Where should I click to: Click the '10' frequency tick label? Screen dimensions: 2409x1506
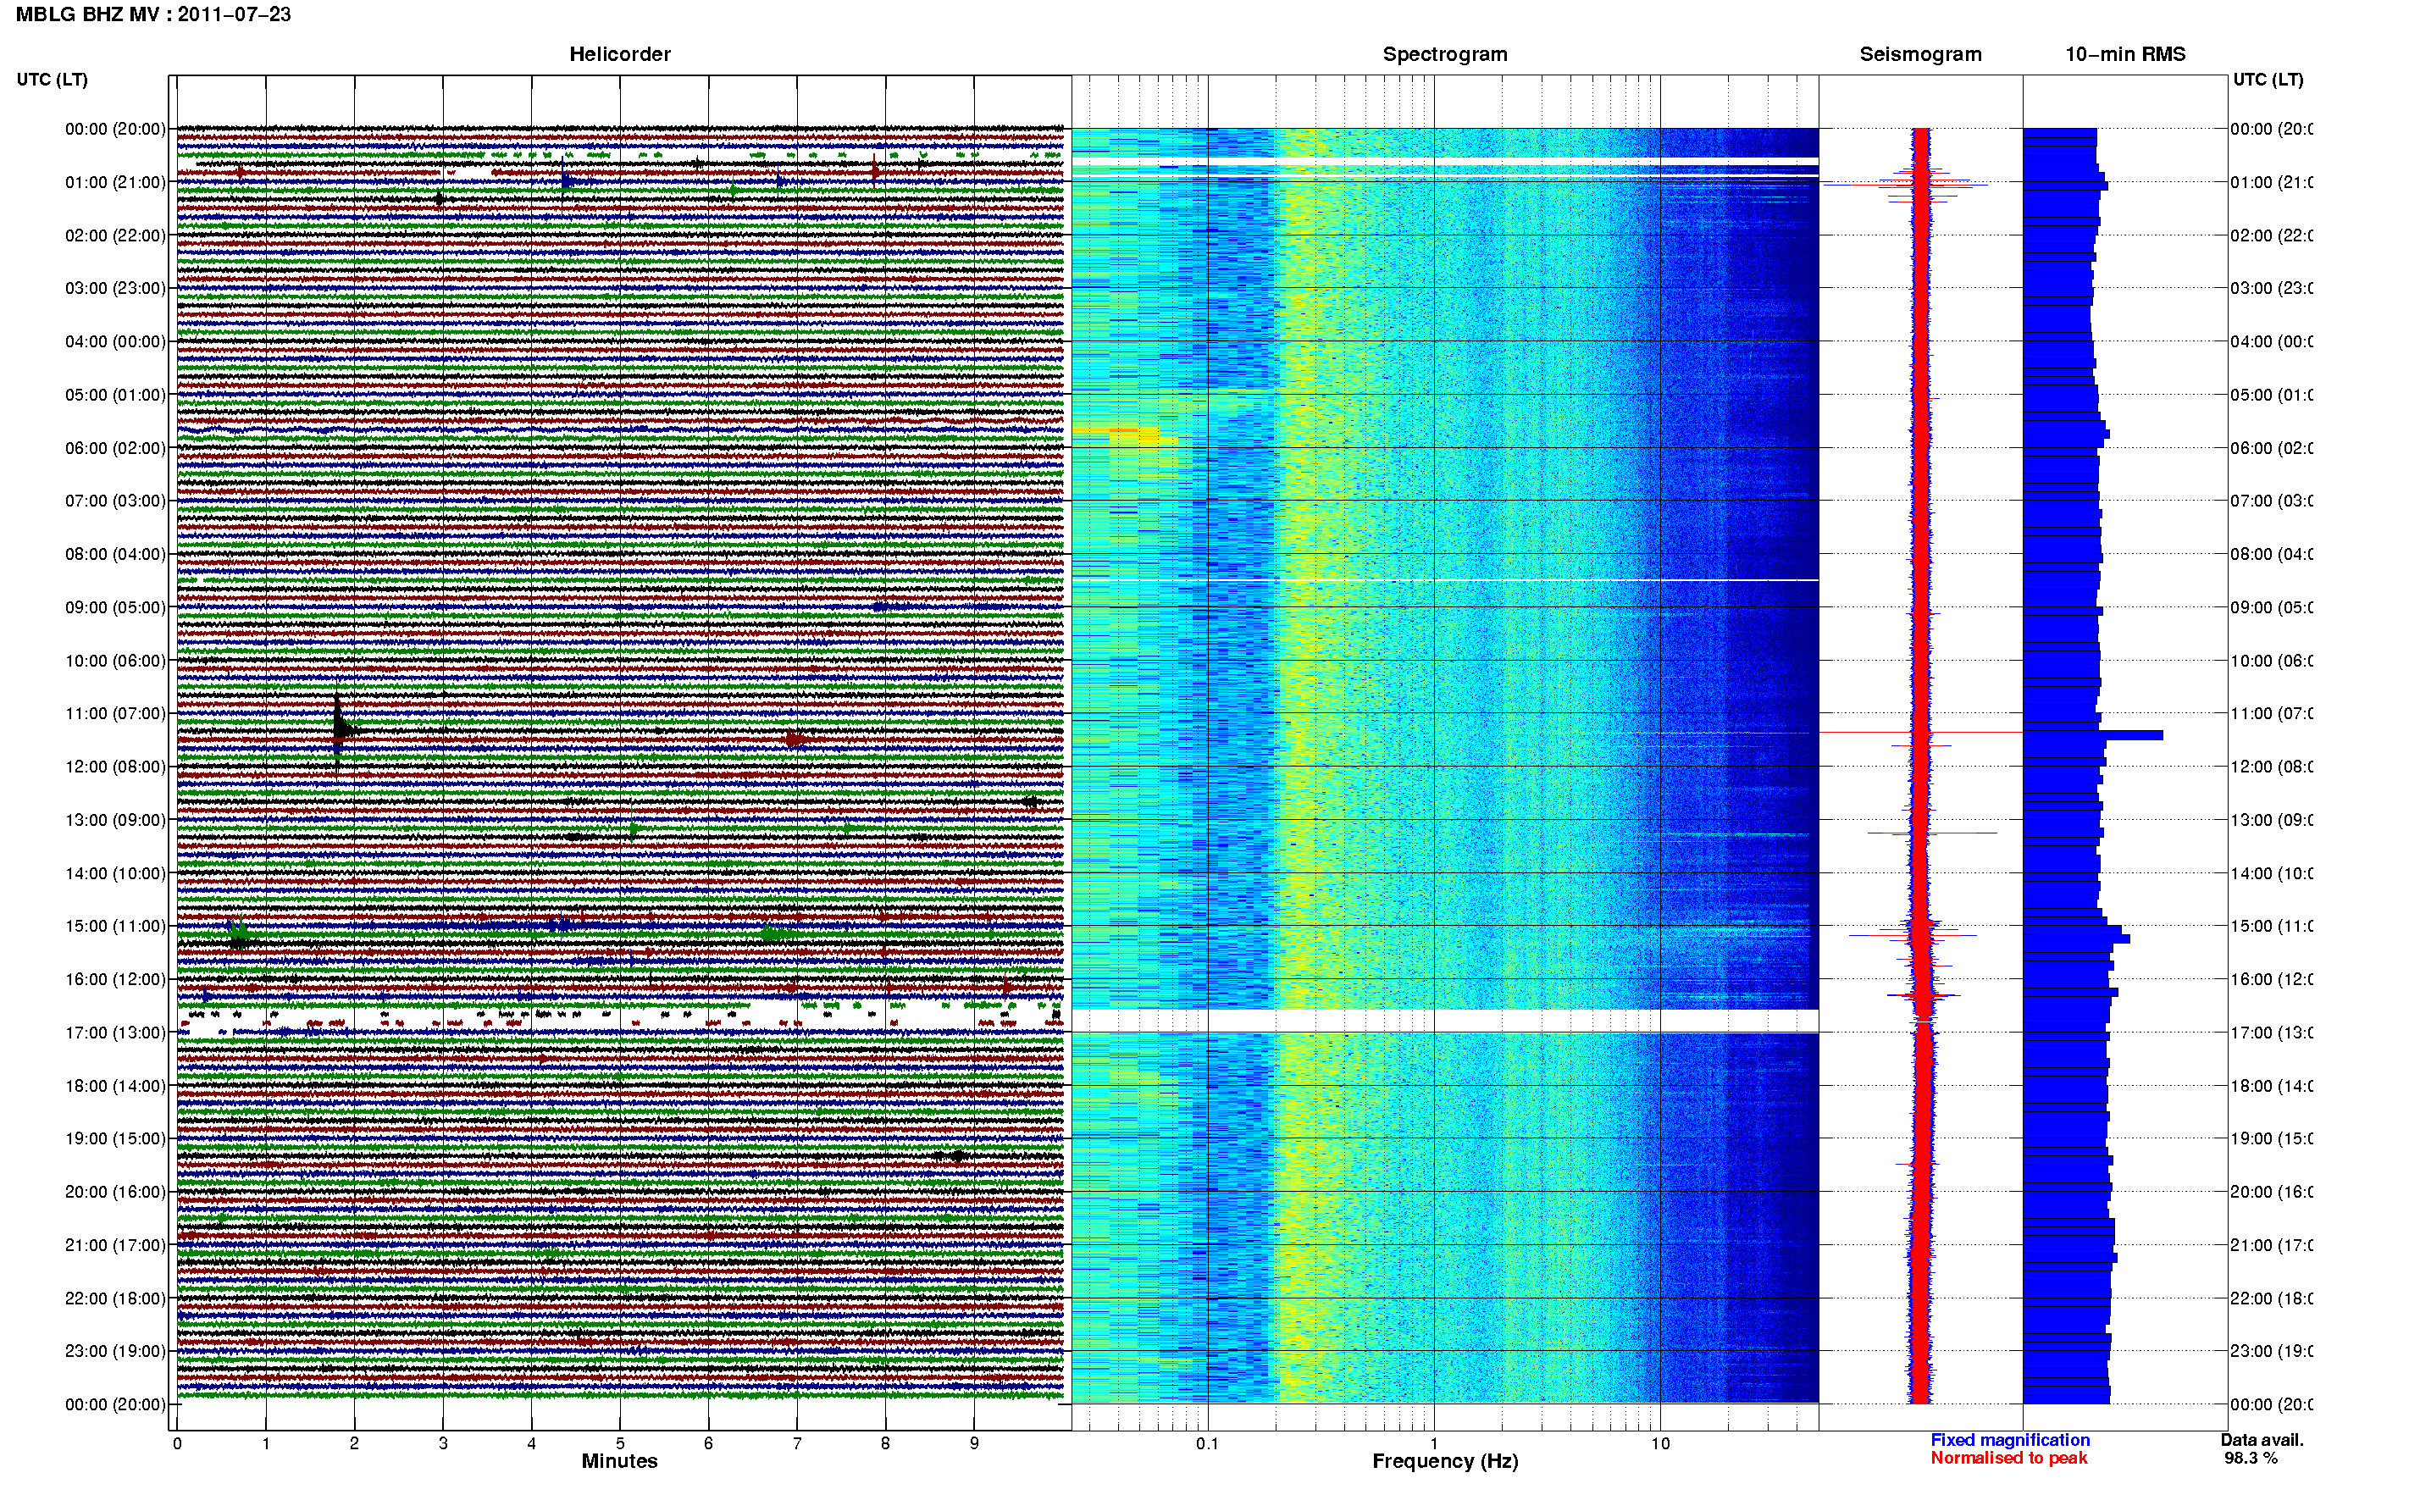(x=1660, y=1443)
